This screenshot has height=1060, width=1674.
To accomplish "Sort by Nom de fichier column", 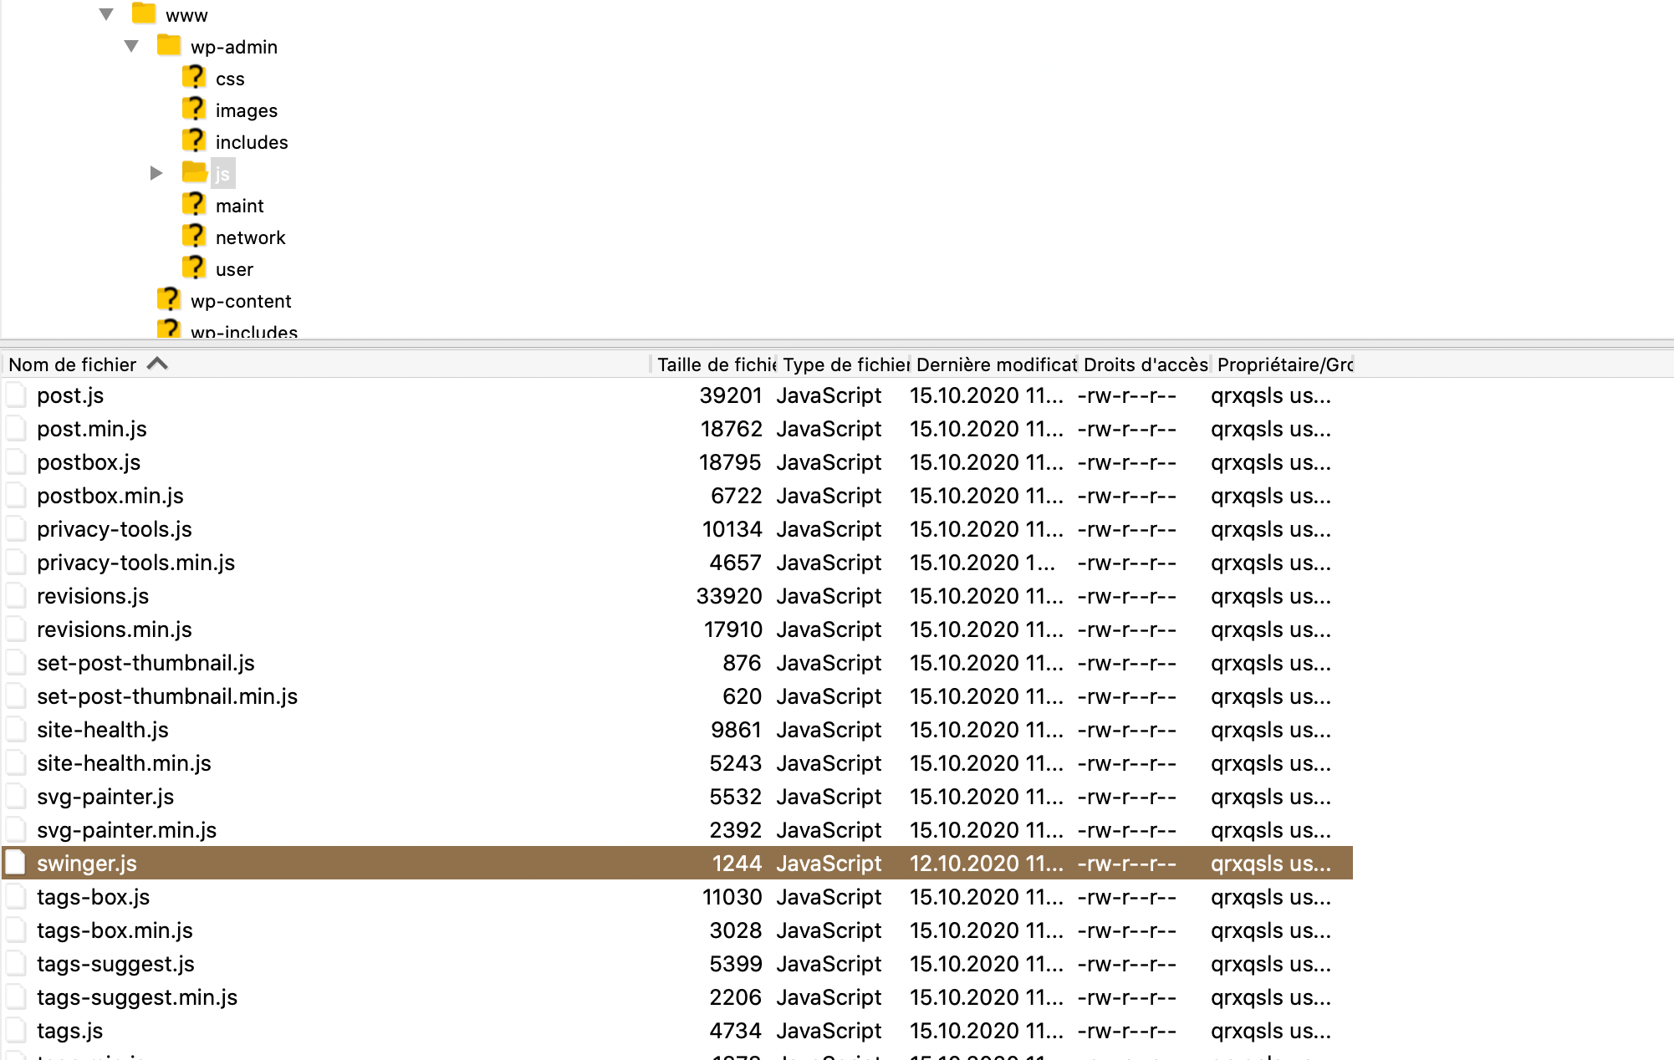I will (x=72, y=364).
